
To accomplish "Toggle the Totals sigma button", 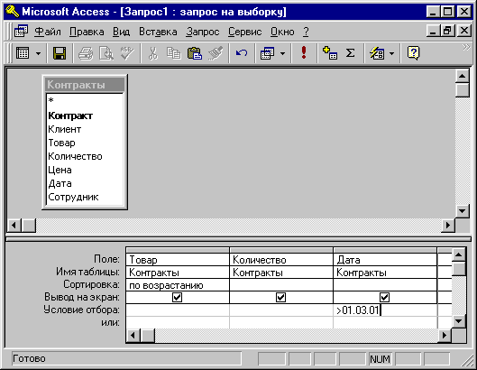I will [351, 53].
